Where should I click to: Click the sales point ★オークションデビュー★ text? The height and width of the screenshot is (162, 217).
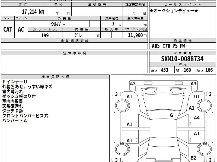tap(174, 11)
